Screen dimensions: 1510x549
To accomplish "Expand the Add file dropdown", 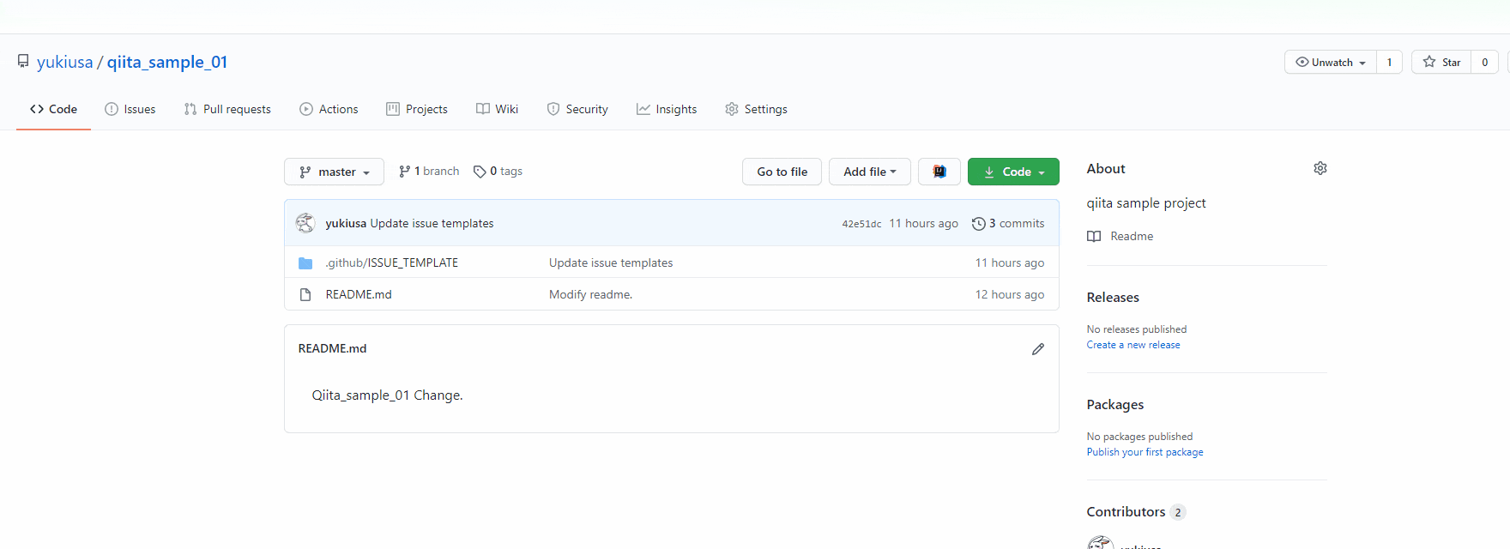I will (870, 172).
